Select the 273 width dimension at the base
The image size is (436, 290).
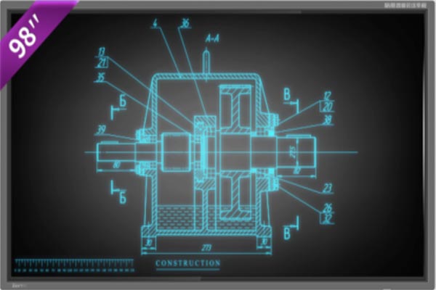click(206, 248)
